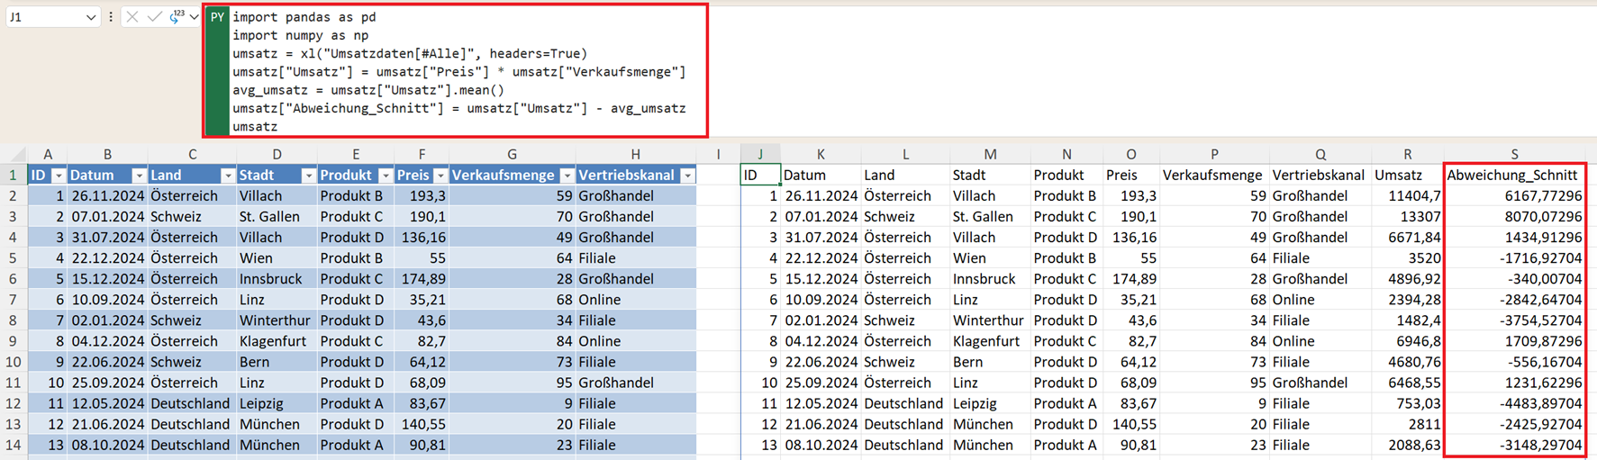1597x460 pixels.
Task: Expand the Name Box dropdown
Action: pyautogui.click(x=91, y=17)
